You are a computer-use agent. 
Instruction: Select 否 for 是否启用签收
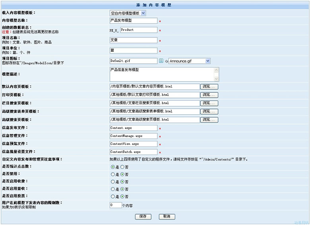click(x=122, y=189)
